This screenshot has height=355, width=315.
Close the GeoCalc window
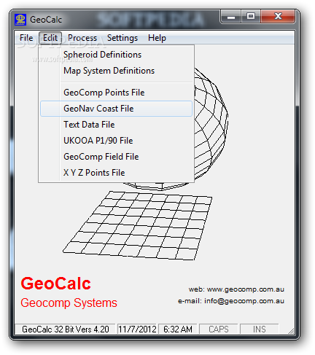click(278, 17)
